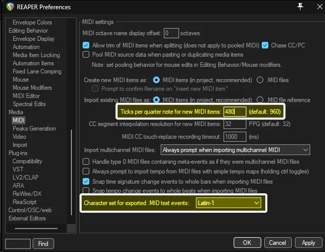Open Compatibility preferences page
Screen dimensions: 325x252
point(27,161)
